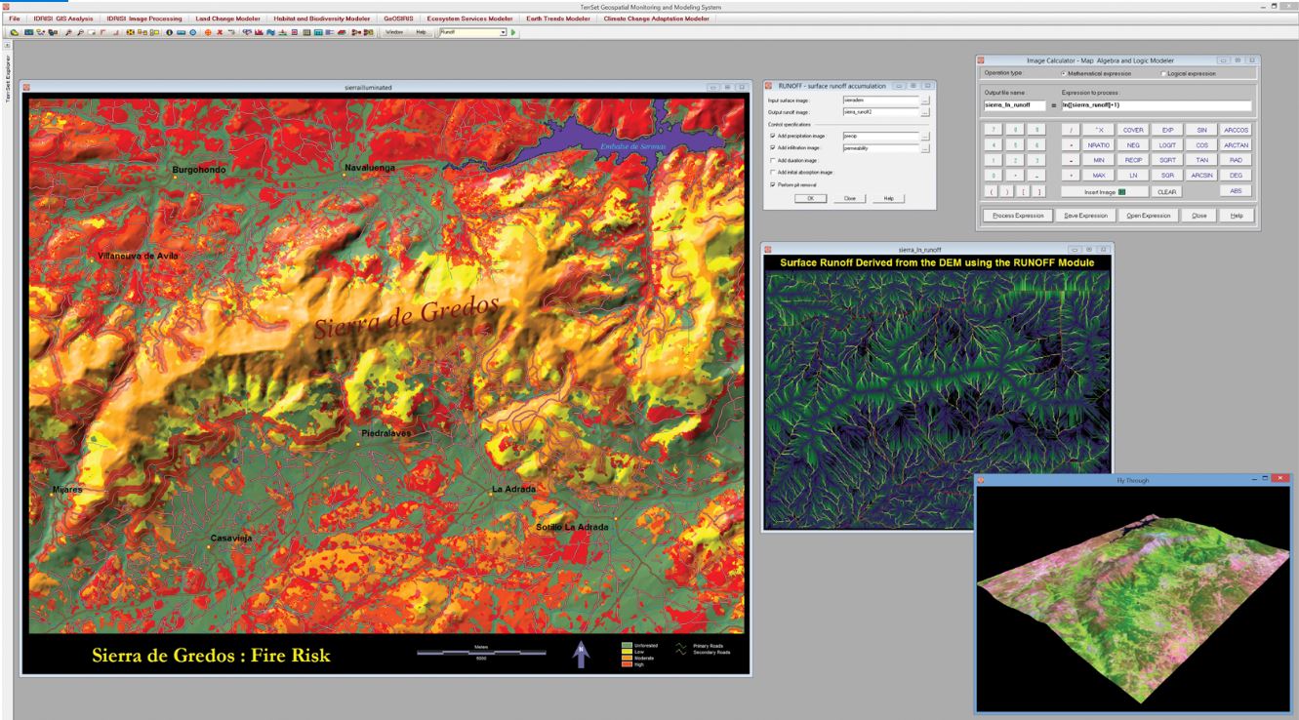Click the browse button next to permeability

click(x=925, y=148)
